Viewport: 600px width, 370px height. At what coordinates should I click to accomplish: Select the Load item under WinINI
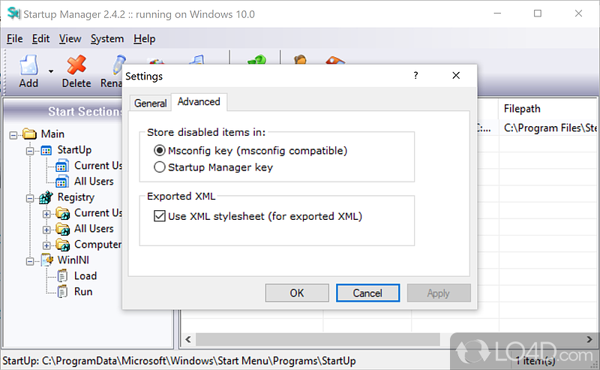coord(85,275)
